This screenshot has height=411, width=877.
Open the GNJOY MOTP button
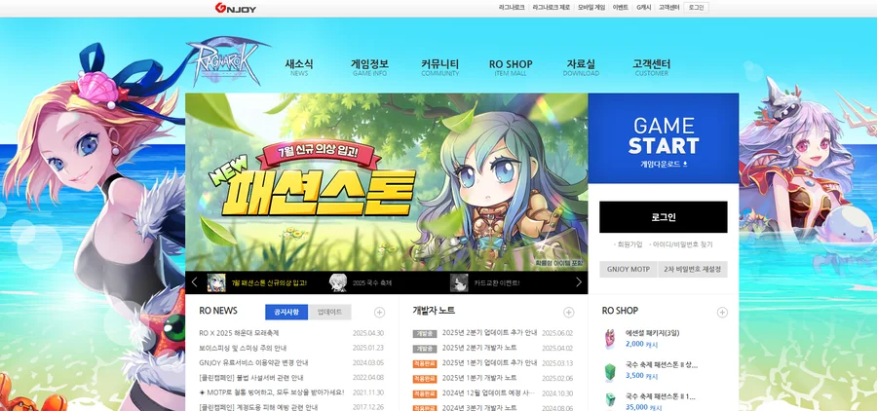629,269
